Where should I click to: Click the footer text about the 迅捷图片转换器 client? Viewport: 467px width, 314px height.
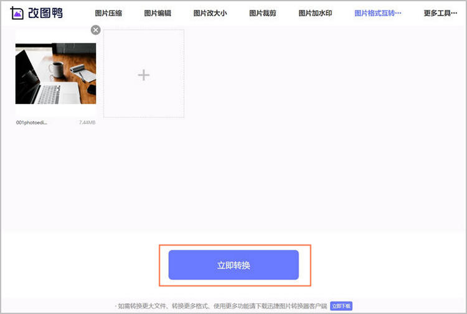coord(221,306)
